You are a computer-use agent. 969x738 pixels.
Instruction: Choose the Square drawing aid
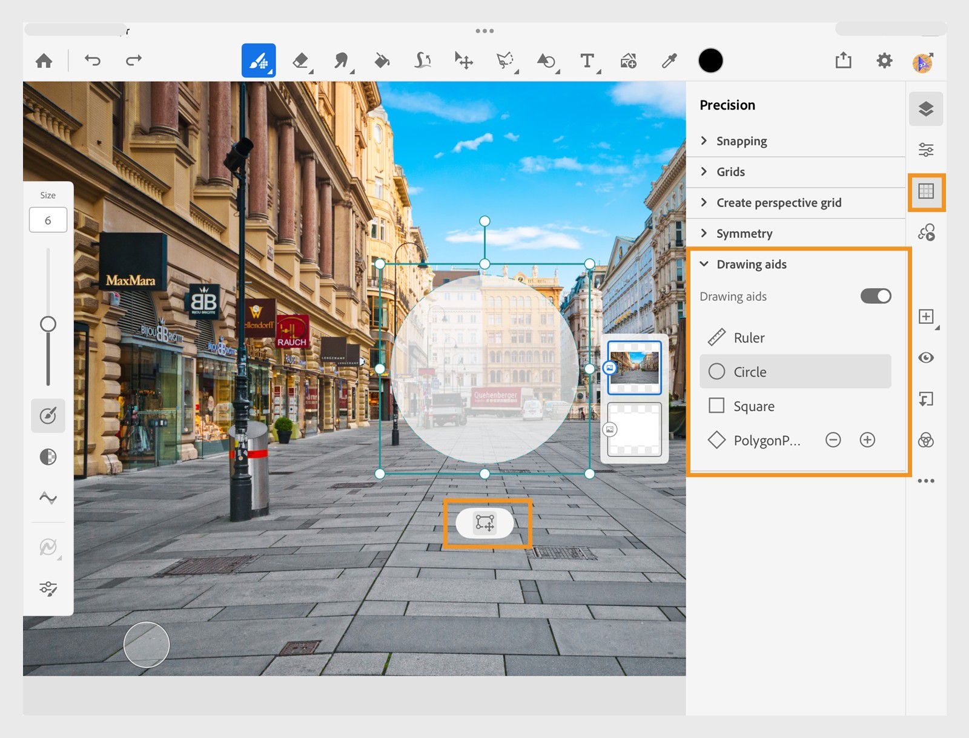pos(795,406)
